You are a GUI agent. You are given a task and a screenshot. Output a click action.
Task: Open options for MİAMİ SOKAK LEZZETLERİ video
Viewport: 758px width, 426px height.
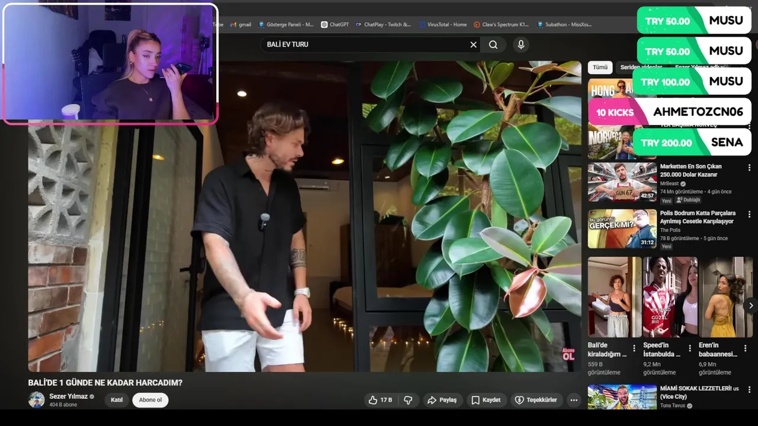[749, 390]
